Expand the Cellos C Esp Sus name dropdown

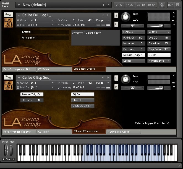(19, 78)
